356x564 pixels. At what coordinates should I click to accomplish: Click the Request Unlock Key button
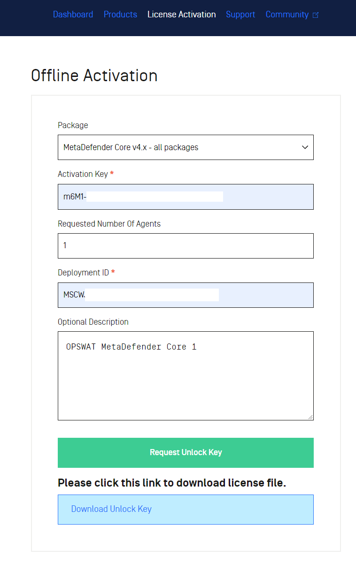186,453
